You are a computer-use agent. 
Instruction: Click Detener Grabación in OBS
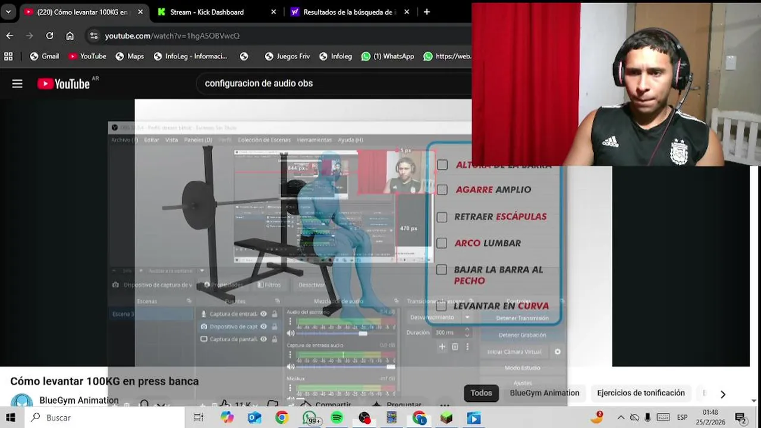click(x=522, y=335)
